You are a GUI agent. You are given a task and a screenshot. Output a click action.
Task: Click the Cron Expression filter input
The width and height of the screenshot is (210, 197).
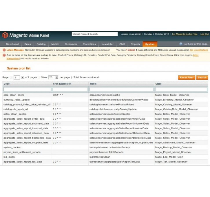click(70, 89)
